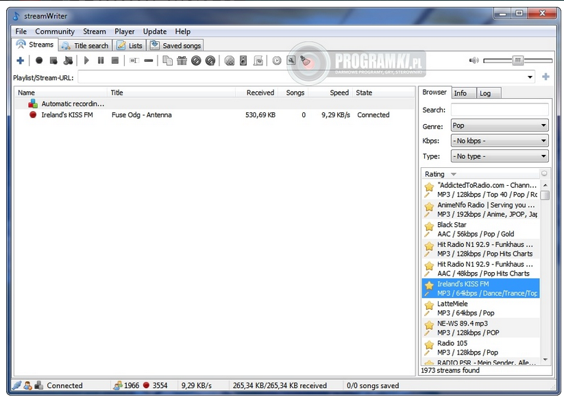Mute audio using the speaker volume icon

point(474,60)
